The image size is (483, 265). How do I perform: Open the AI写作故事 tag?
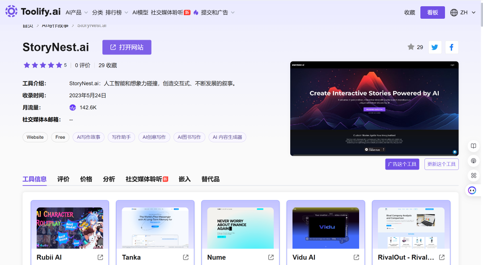pyautogui.click(x=89, y=137)
